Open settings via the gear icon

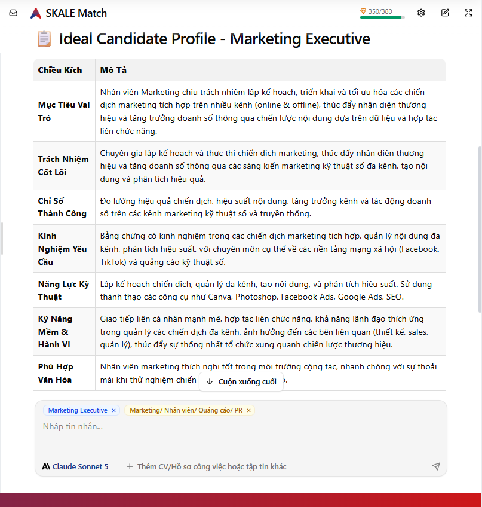click(x=421, y=13)
